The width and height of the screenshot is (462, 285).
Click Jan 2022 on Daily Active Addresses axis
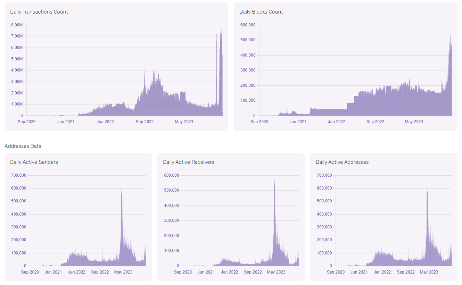coord(382,272)
